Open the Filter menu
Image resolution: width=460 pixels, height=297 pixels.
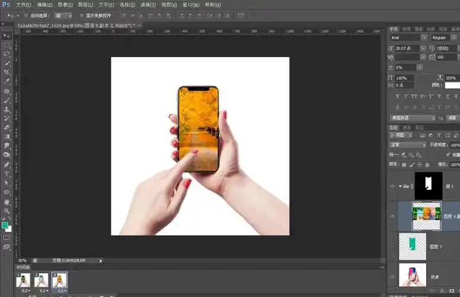pos(148,5)
